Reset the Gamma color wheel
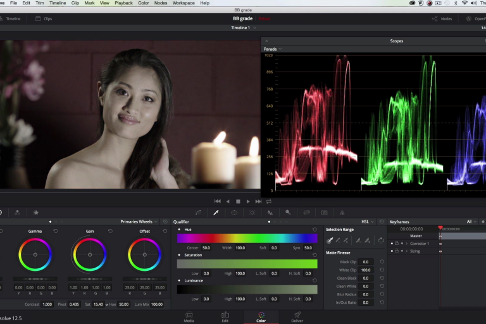The width and height of the screenshot is (486, 324). [x=55, y=231]
